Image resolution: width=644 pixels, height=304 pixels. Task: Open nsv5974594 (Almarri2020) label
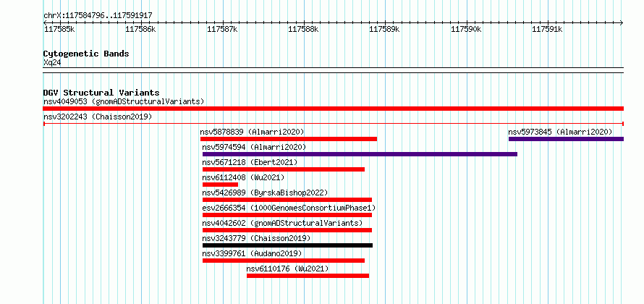(x=254, y=147)
